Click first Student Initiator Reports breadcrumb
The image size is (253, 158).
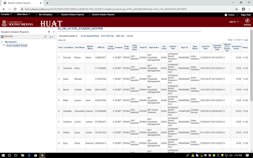(72, 15)
